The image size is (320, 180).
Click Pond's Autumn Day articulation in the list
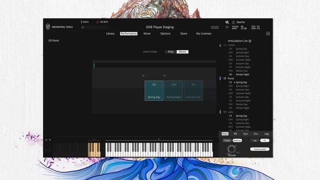tap(242, 97)
